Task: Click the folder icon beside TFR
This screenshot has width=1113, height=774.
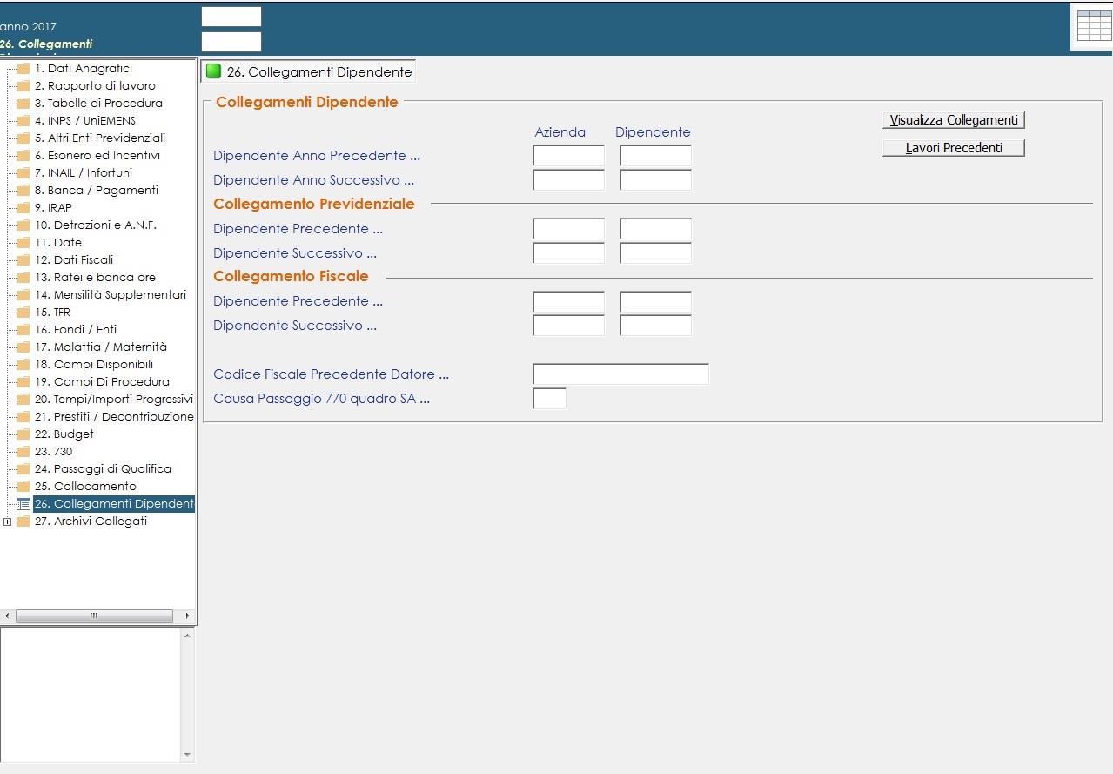Action: [x=23, y=313]
